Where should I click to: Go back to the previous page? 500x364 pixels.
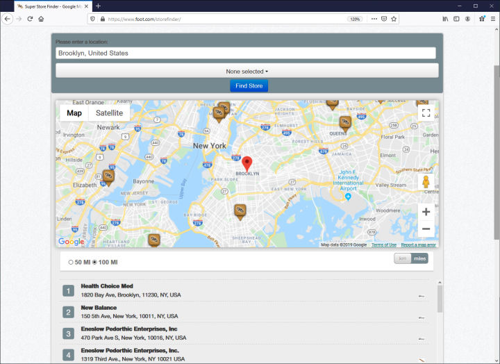pyautogui.click(x=8, y=19)
